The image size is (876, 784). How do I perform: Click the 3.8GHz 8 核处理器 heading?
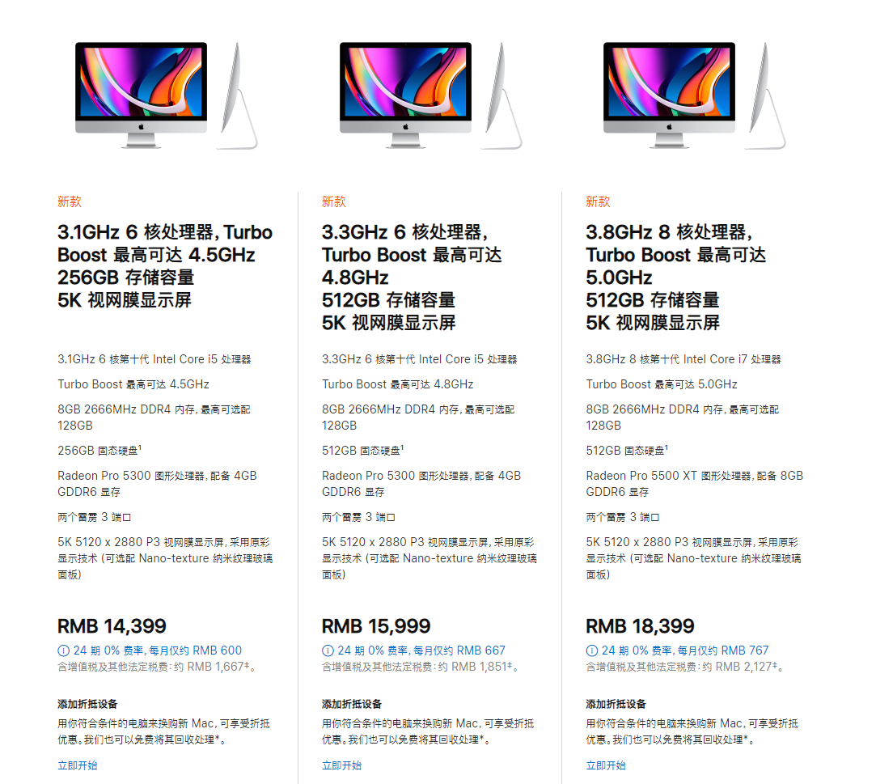point(676,278)
